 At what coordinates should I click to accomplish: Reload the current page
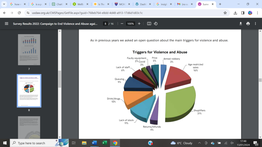tap(19, 13)
